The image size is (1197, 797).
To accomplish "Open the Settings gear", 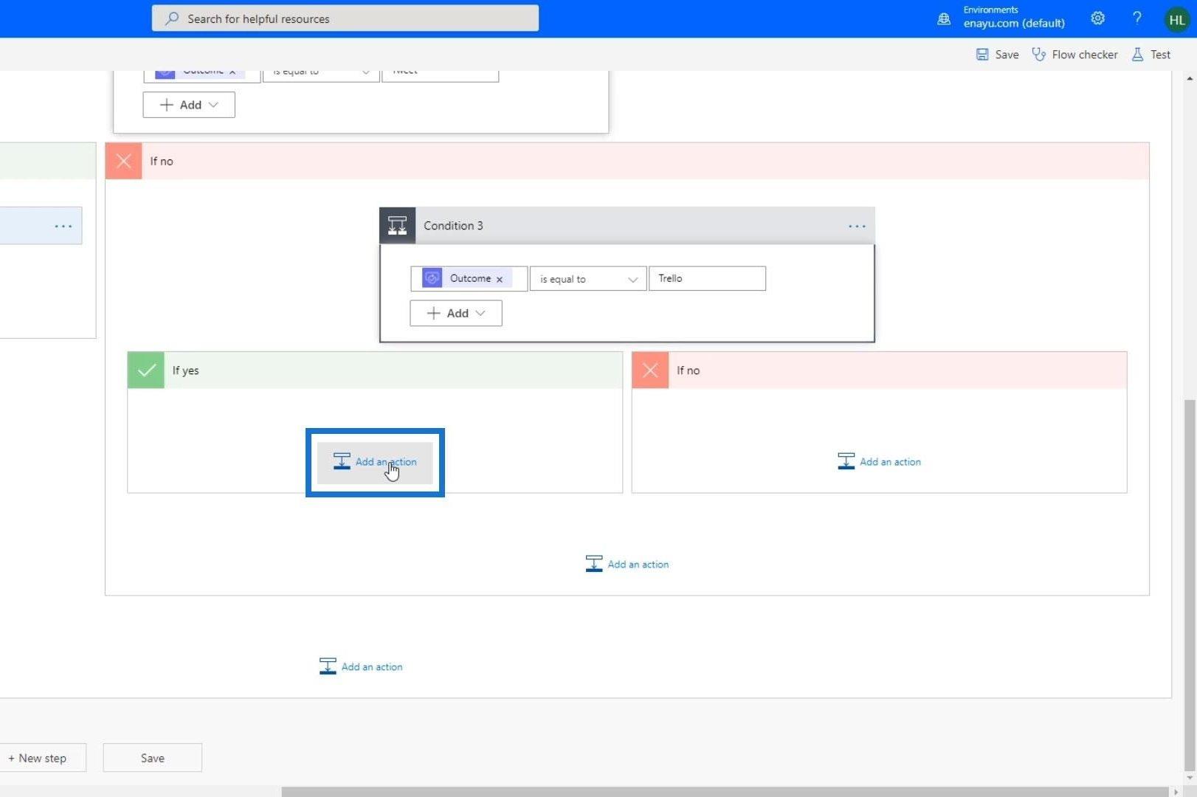I will [1098, 18].
